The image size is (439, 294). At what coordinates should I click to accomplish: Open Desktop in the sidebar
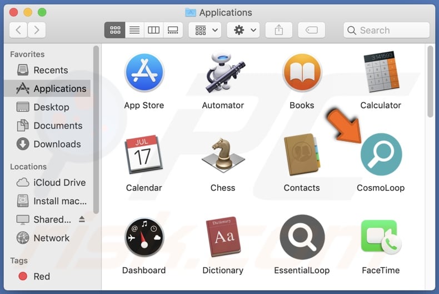(47, 107)
